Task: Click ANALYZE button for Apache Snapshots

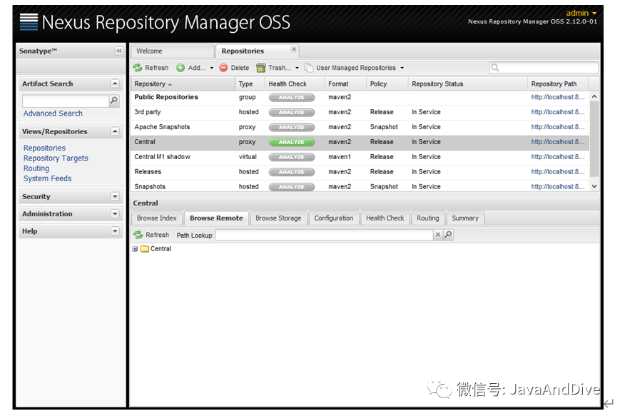Action: click(x=292, y=127)
